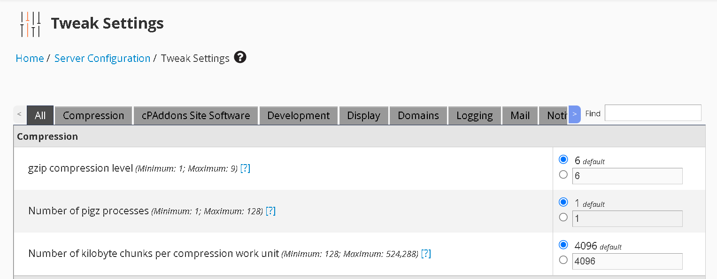Open gzip compression level help [?] link
This screenshot has width=717, height=279.
click(x=245, y=168)
